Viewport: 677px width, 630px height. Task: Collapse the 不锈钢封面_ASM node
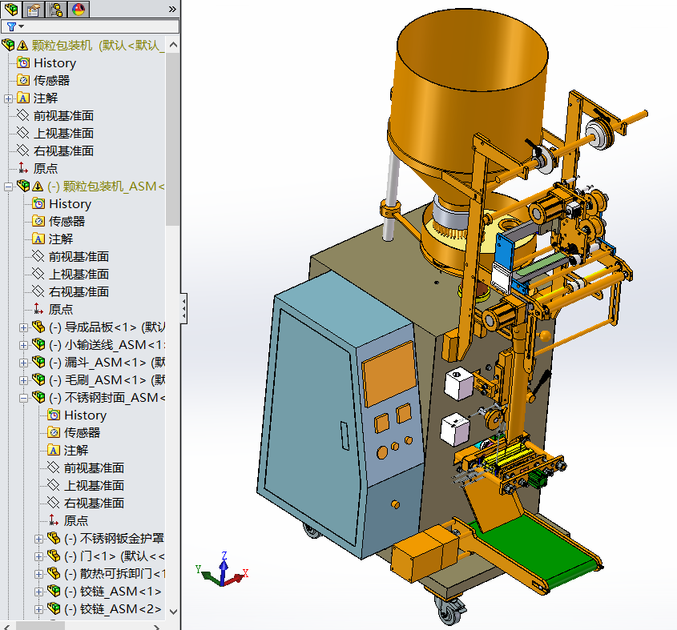23,398
